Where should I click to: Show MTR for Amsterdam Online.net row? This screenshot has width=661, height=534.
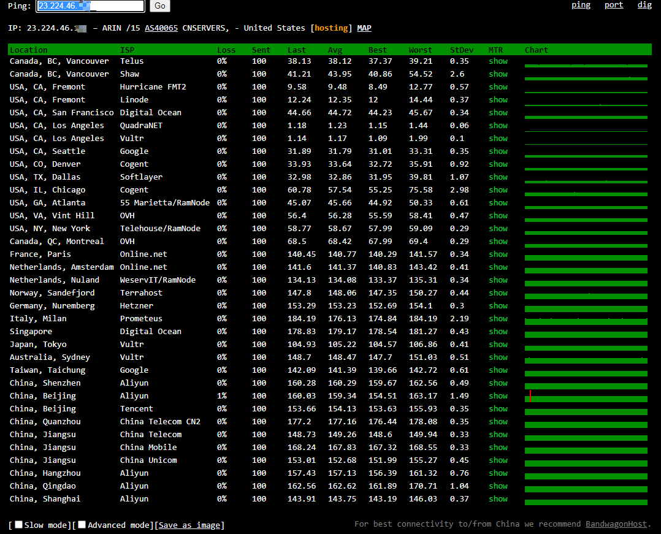coord(498,267)
